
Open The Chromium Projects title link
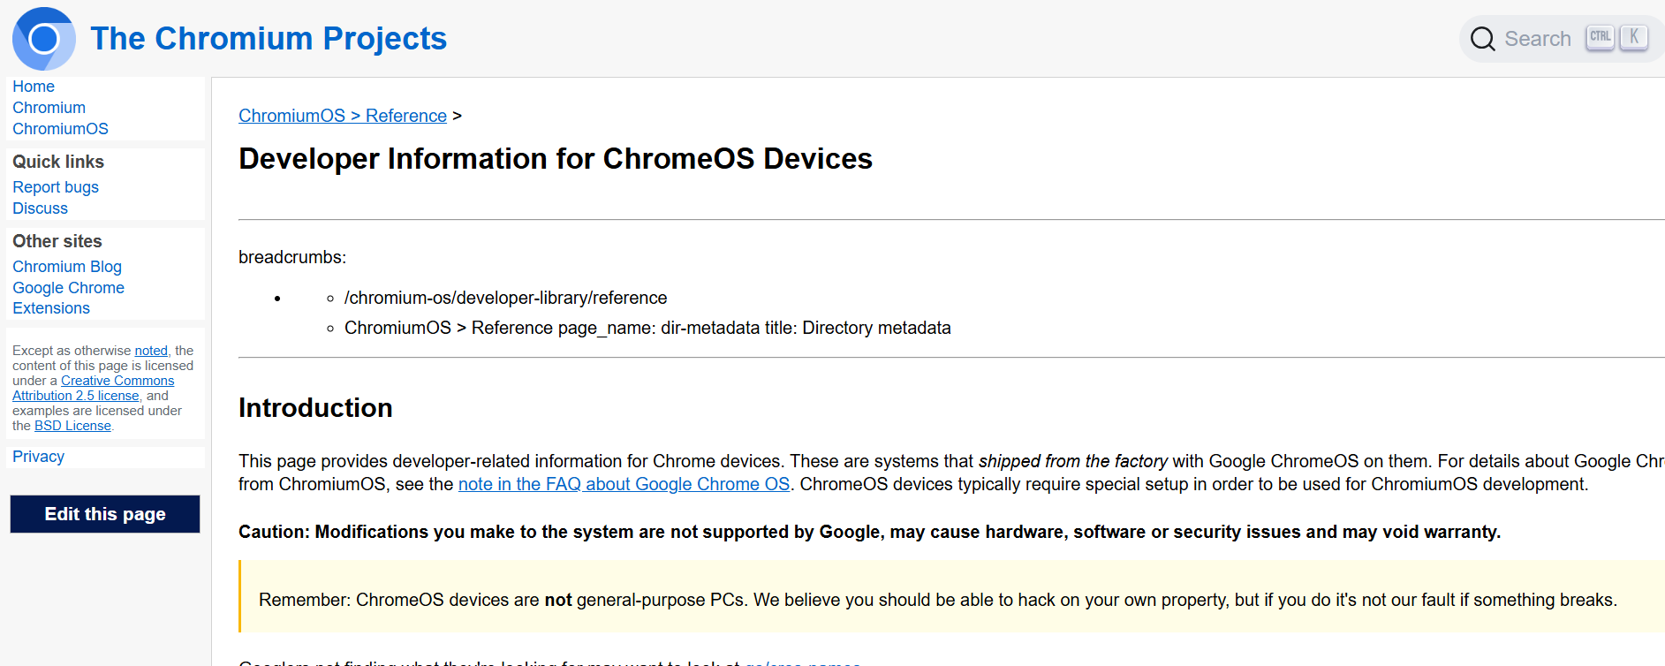(x=269, y=39)
